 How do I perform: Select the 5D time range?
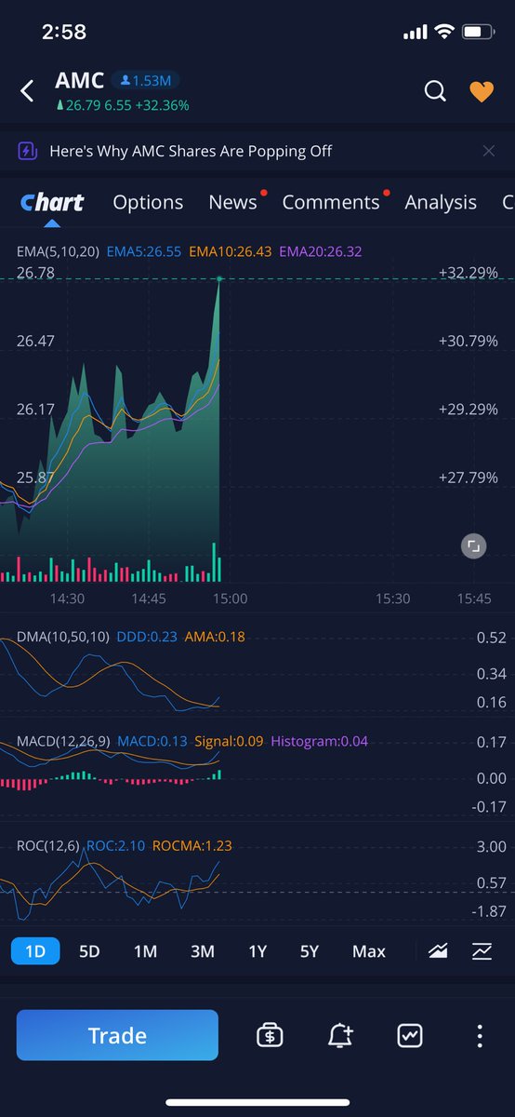(89, 951)
